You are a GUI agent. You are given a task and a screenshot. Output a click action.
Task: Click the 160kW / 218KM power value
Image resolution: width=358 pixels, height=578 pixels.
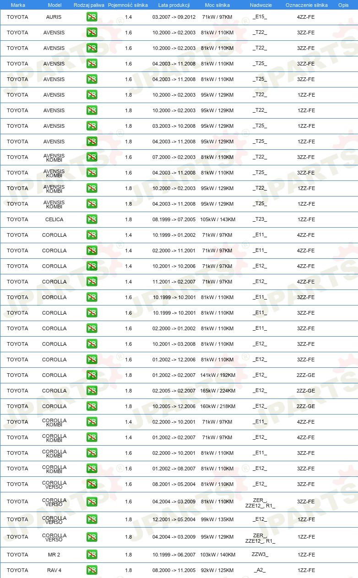point(217,406)
